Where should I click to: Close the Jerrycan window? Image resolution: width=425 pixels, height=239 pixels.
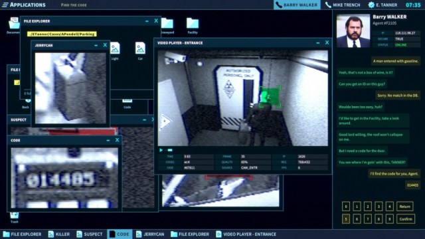click(105, 45)
